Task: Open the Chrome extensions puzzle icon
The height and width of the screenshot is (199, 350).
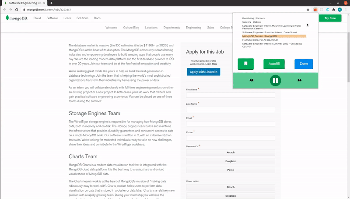Action: [x=334, y=9]
